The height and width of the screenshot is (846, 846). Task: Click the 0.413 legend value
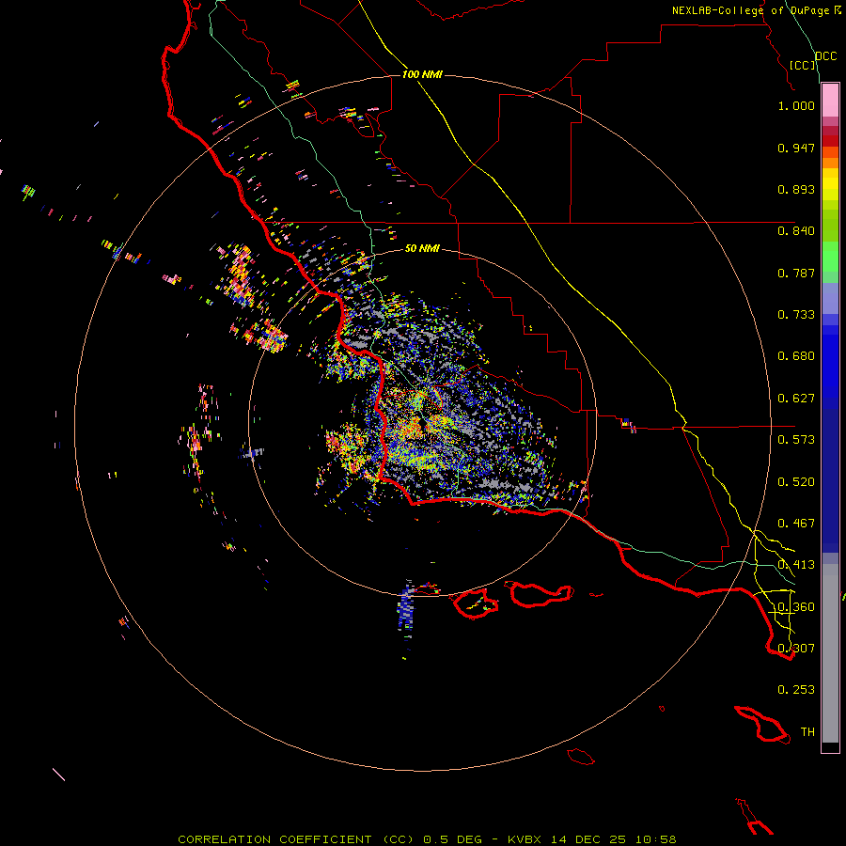pos(796,565)
